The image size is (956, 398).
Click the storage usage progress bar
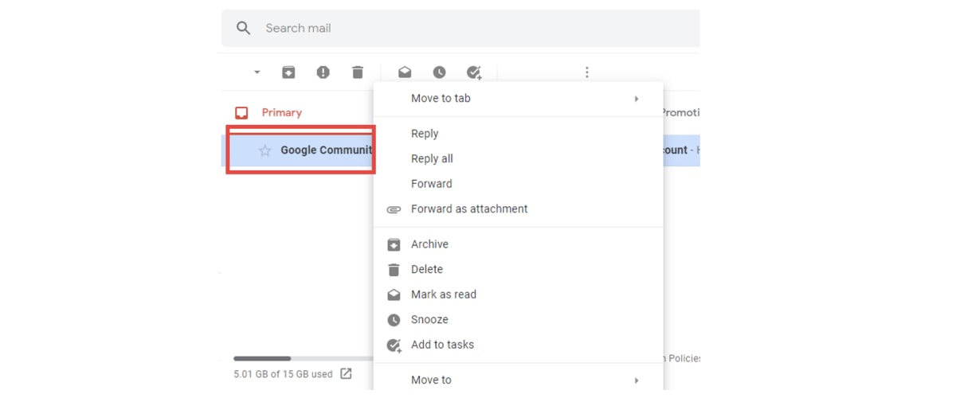coord(303,358)
